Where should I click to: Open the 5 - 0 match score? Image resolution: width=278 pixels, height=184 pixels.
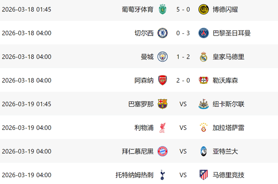click(x=183, y=9)
